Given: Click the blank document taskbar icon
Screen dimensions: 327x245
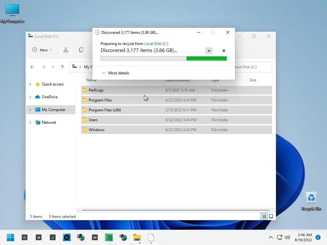Looking at the screenshot, I should tap(151, 237).
